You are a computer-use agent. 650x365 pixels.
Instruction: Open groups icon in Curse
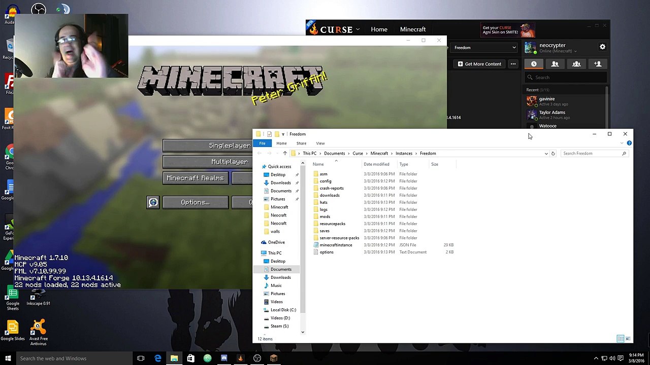pyautogui.click(x=576, y=64)
